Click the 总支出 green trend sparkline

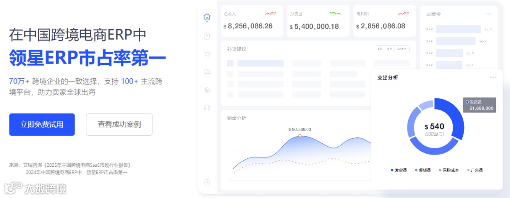point(335,14)
